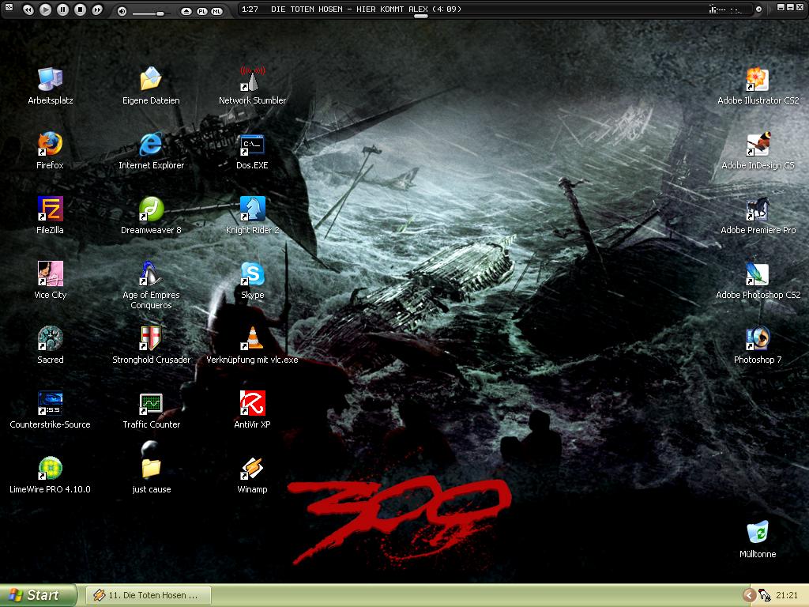809x607 pixels.
Task: Toggle the Winamp playlist editor (PL)
Action: pyautogui.click(x=201, y=11)
